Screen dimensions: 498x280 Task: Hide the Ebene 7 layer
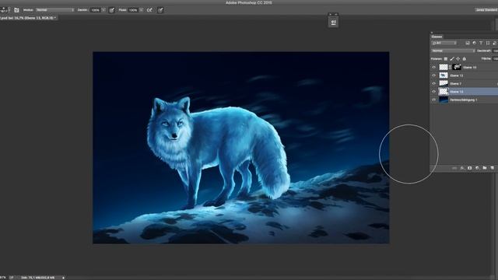click(434, 83)
